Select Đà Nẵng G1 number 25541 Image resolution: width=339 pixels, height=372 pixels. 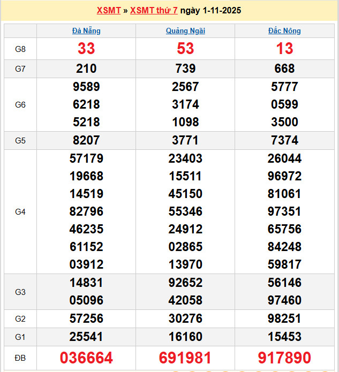coord(86,337)
